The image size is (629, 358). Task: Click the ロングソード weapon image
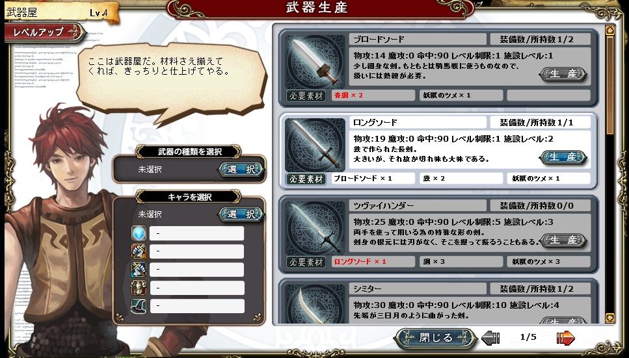[x=315, y=145]
